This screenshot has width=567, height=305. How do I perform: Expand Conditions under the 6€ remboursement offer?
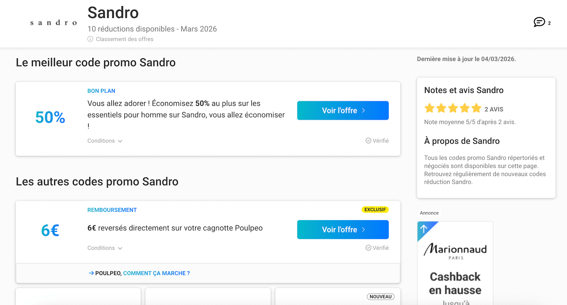point(104,248)
